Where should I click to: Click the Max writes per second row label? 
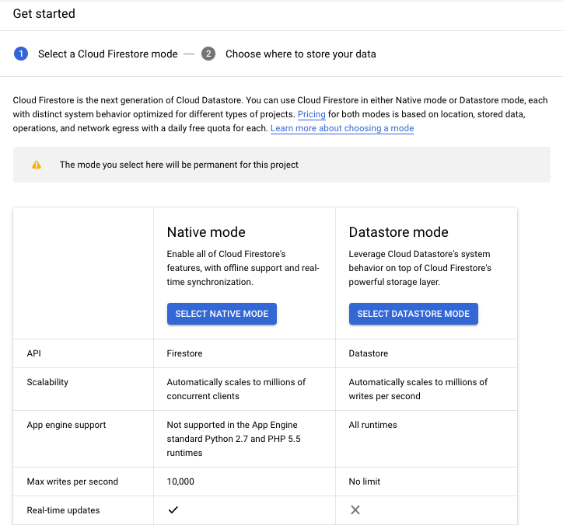coord(72,482)
